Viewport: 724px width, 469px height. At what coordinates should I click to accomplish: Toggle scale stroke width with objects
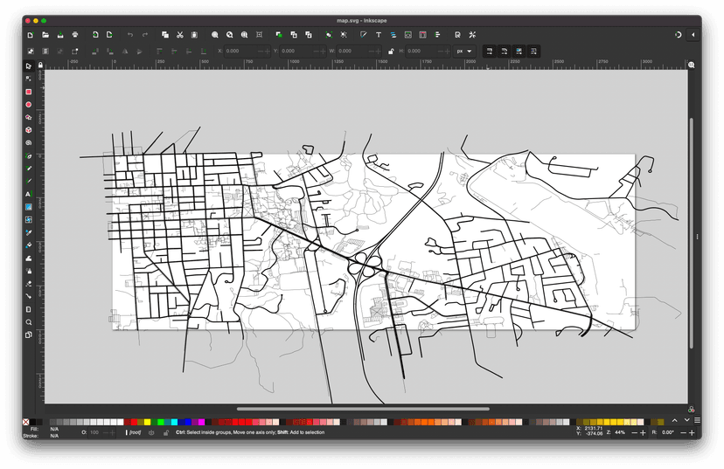(x=489, y=51)
